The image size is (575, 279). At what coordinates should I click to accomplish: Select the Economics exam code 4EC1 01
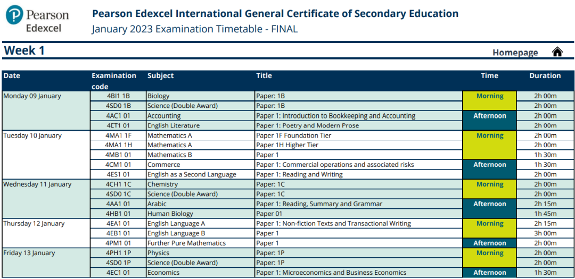118,273
